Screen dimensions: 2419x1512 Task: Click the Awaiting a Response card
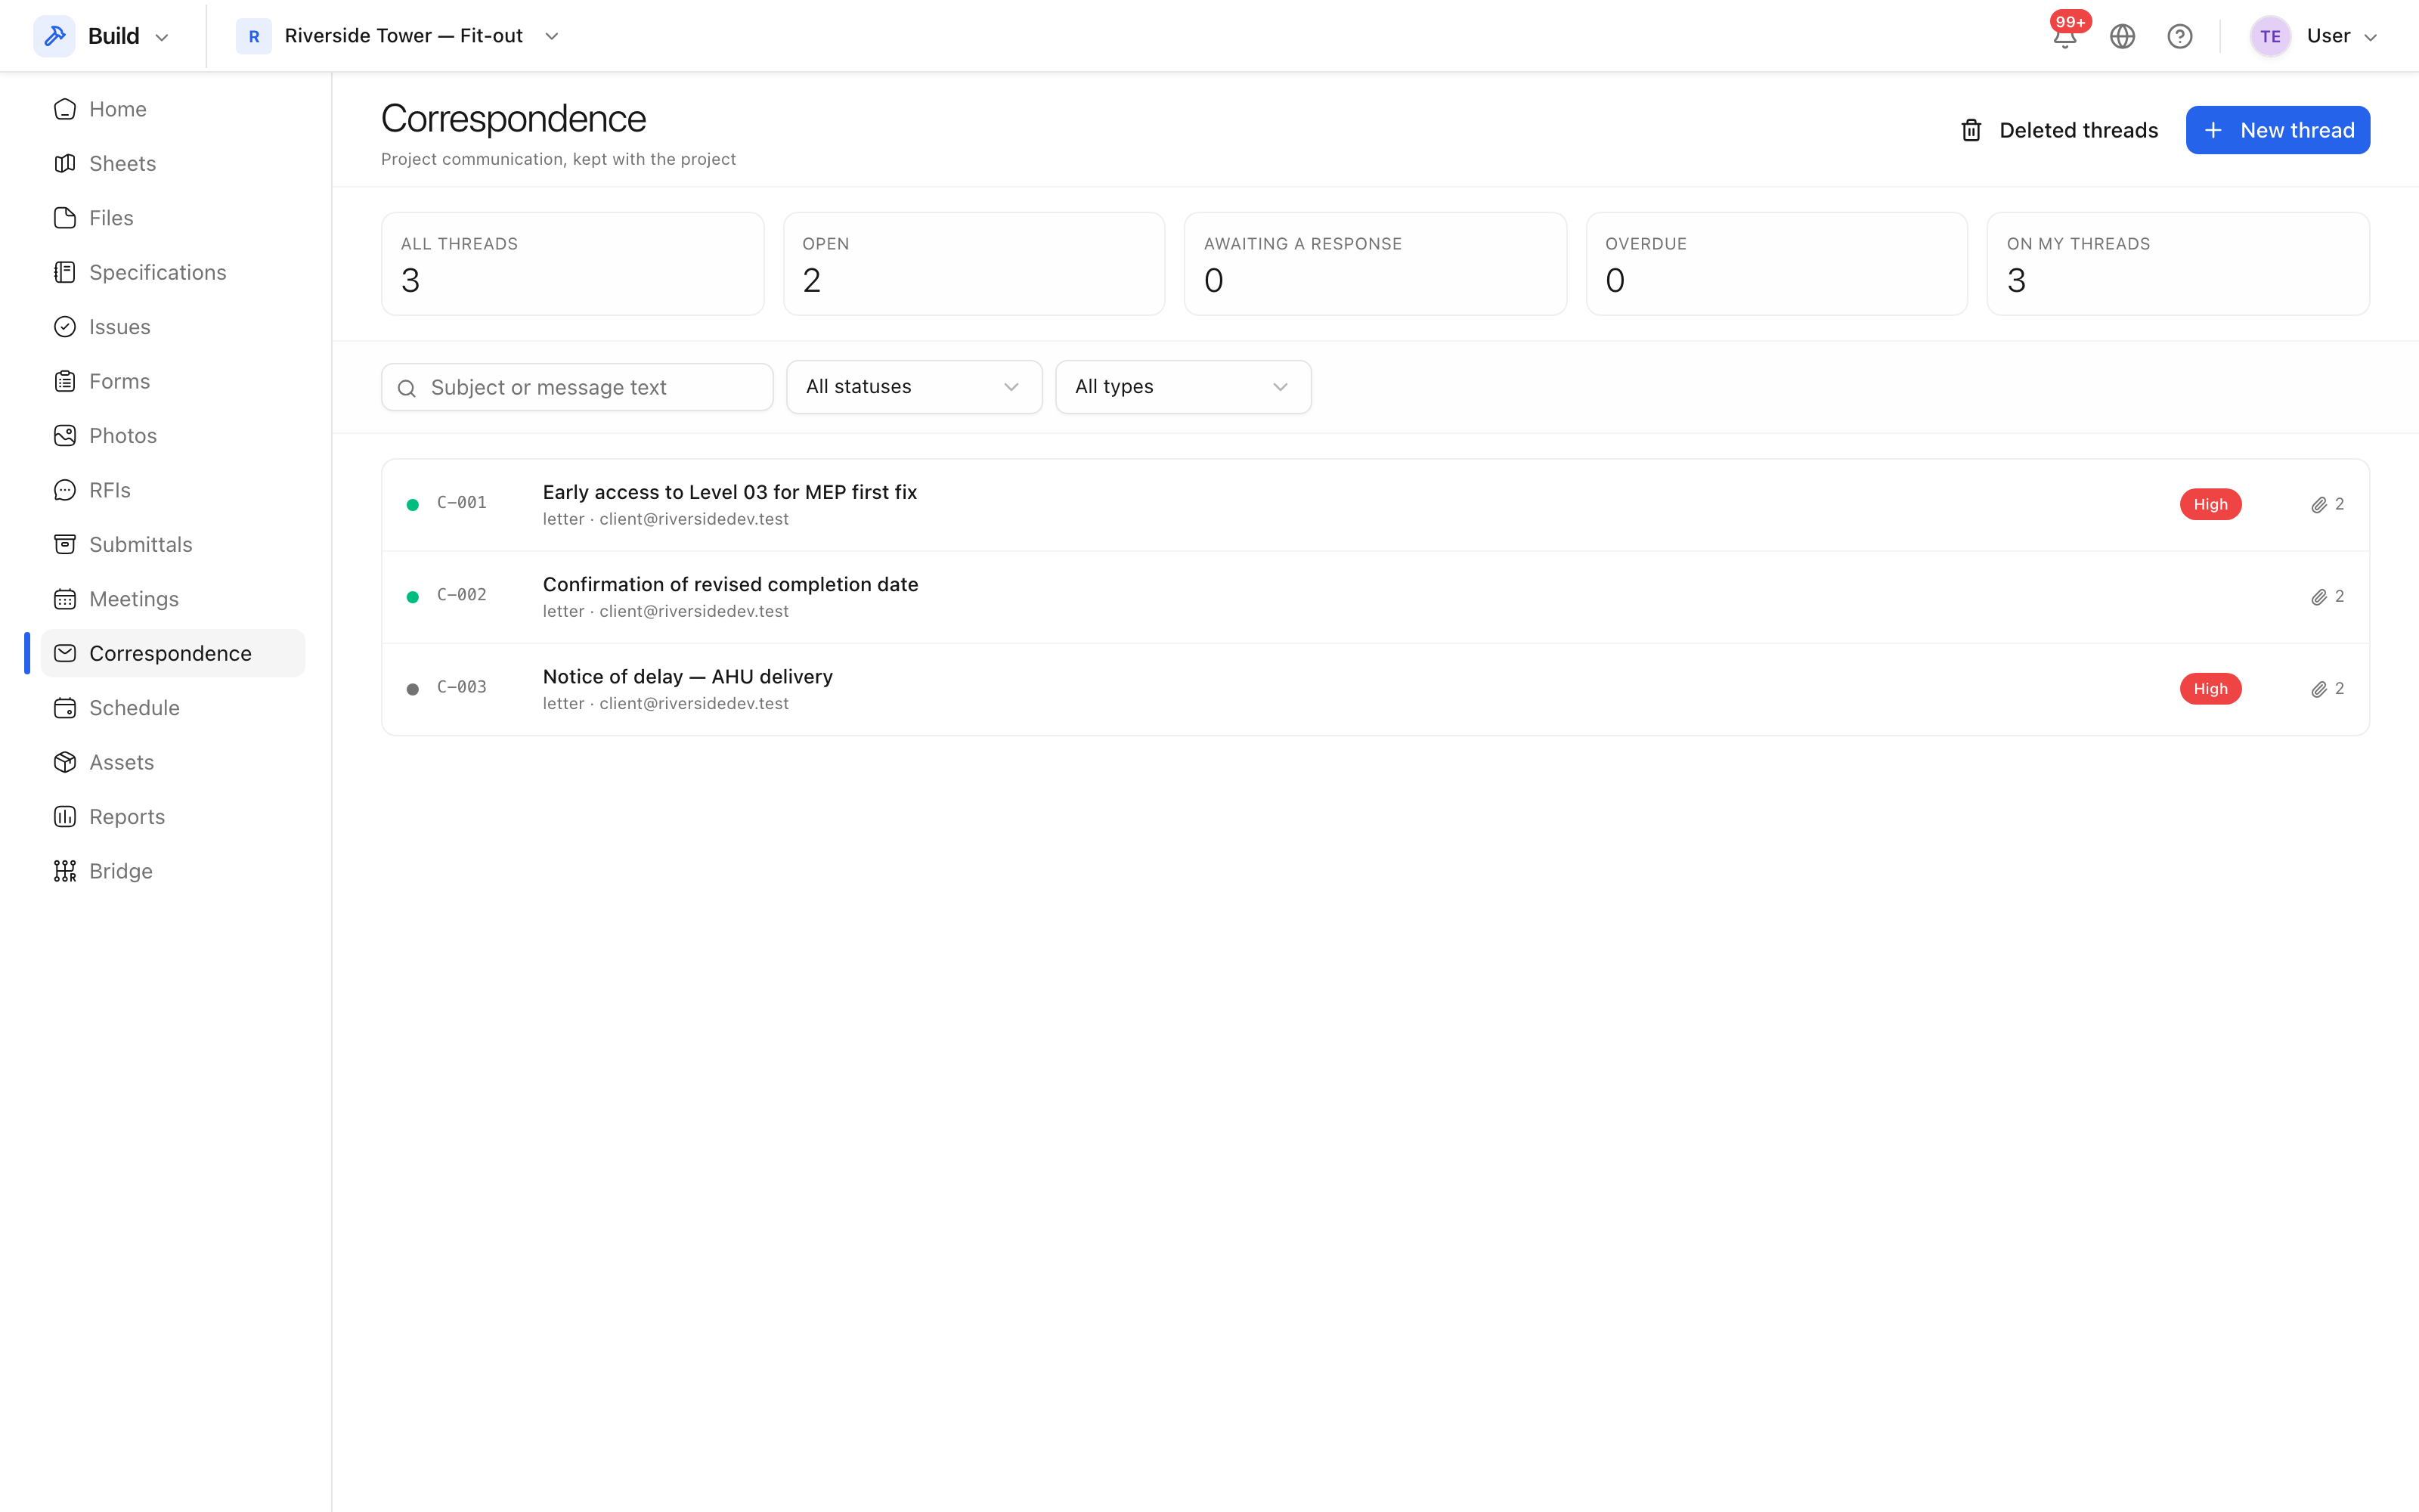tap(1376, 264)
